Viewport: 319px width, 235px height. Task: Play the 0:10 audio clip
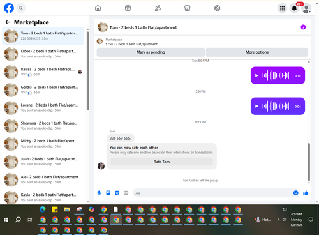tap(256, 75)
